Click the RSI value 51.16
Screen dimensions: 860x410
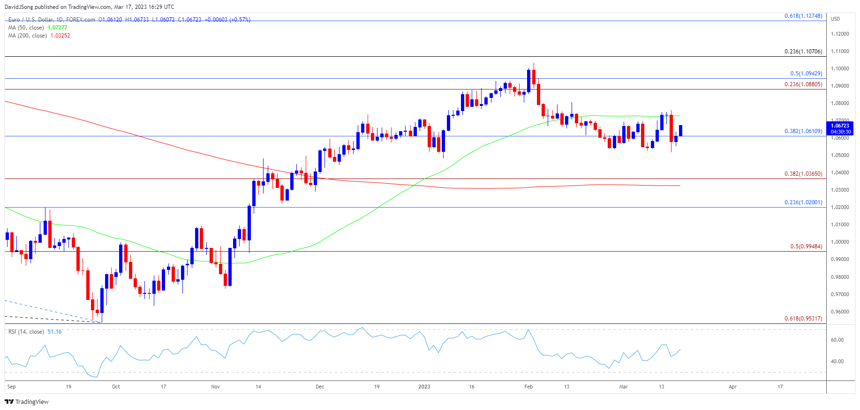click(54, 332)
